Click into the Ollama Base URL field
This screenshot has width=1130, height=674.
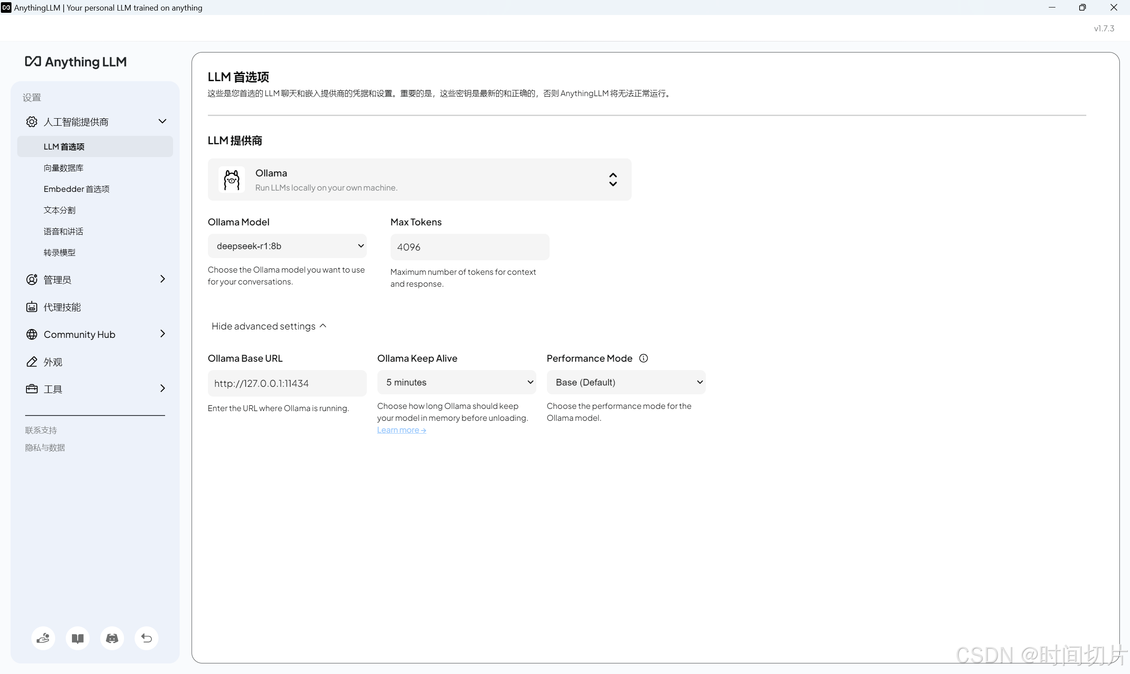(x=287, y=383)
